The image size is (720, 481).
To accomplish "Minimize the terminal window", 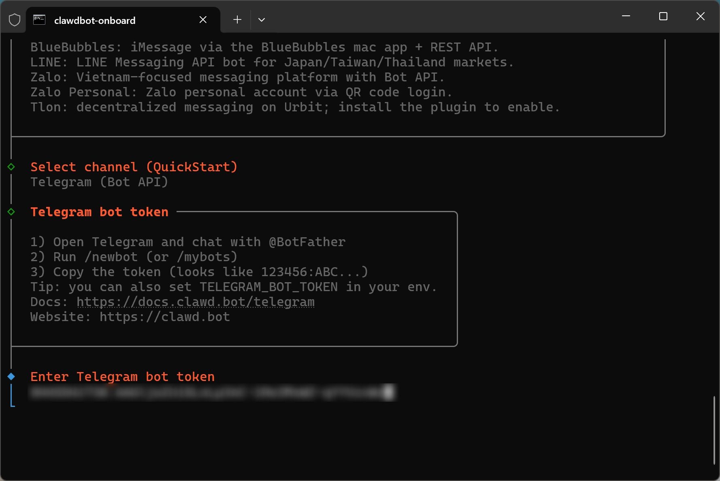I will [626, 16].
